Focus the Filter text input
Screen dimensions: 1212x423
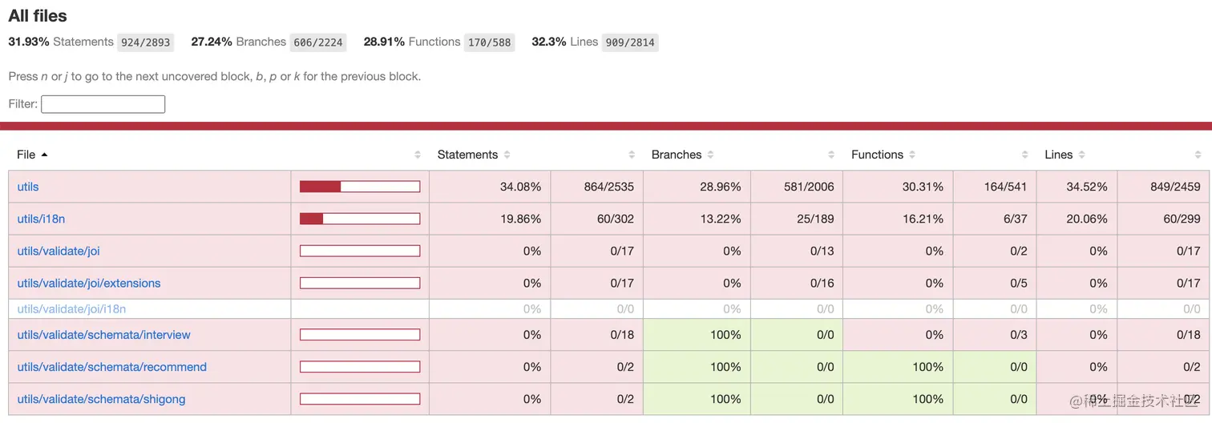pyautogui.click(x=103, y=104)
